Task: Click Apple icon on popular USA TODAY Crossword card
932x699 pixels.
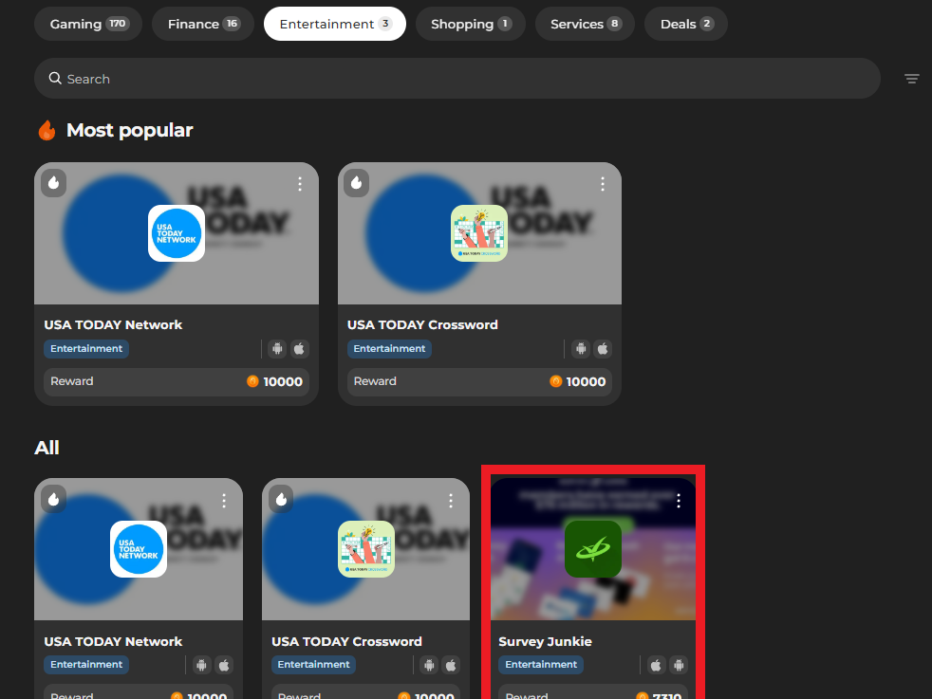Action: click(x=602, y=349)
